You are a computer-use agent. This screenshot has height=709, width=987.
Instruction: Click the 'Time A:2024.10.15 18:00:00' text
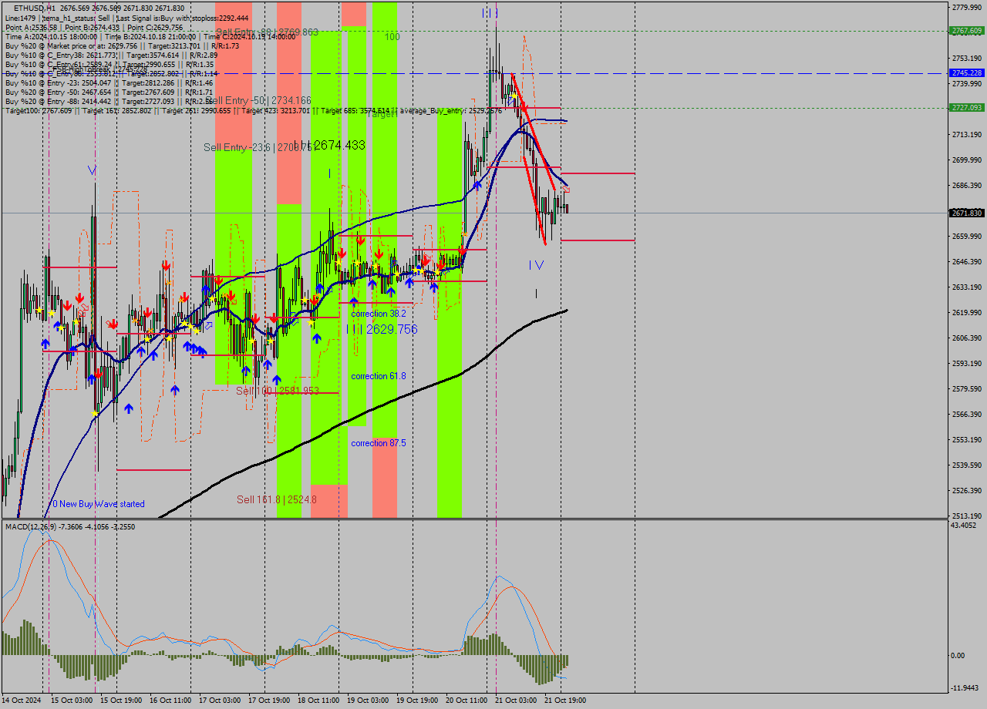click(x=51, y=36)
